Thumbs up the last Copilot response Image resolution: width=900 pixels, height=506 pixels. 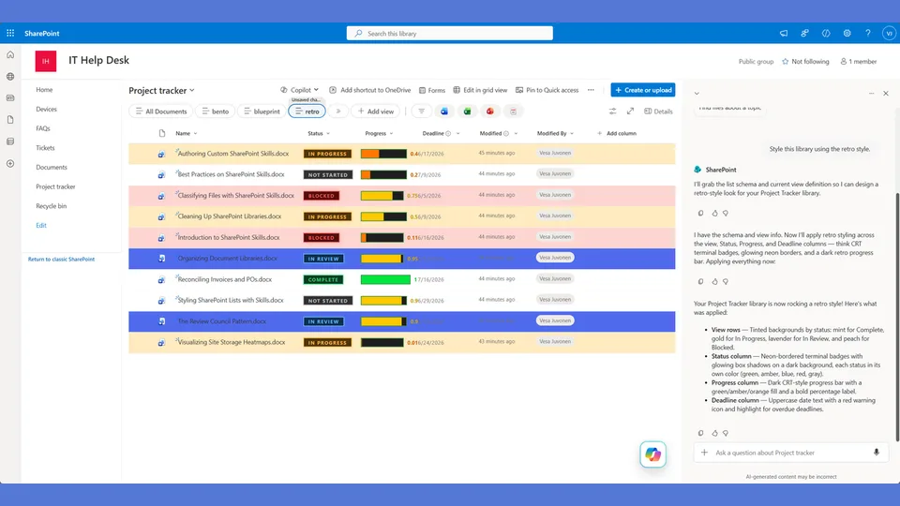click(714, 433)
